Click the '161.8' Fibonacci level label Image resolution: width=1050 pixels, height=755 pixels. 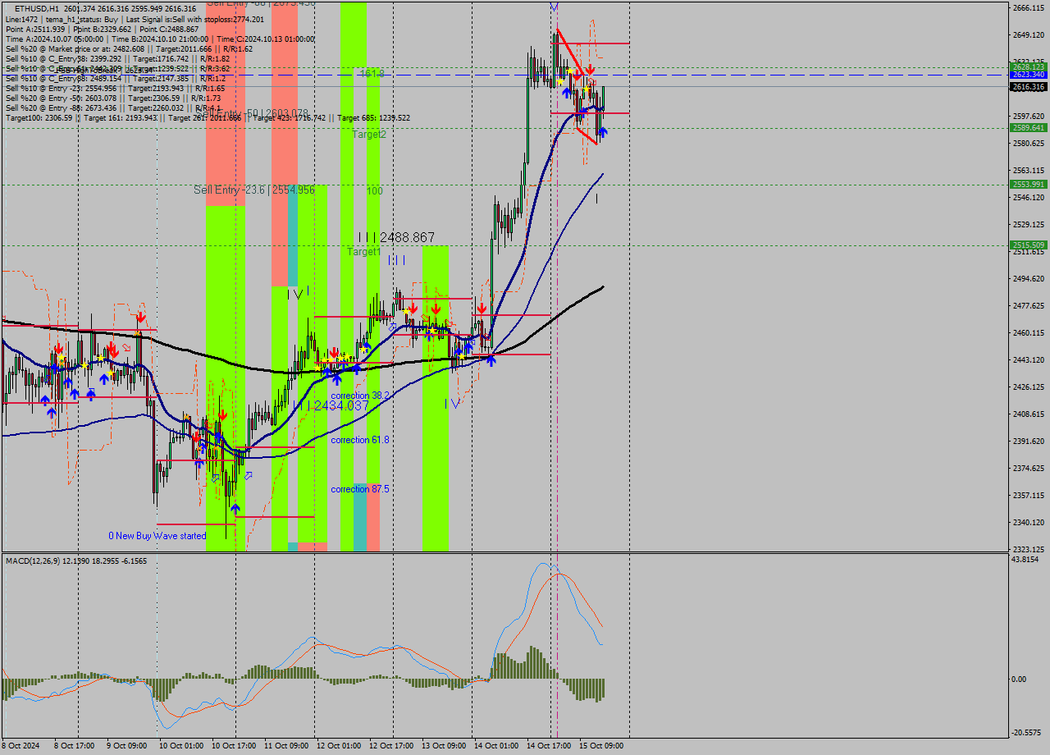[372, 74]
